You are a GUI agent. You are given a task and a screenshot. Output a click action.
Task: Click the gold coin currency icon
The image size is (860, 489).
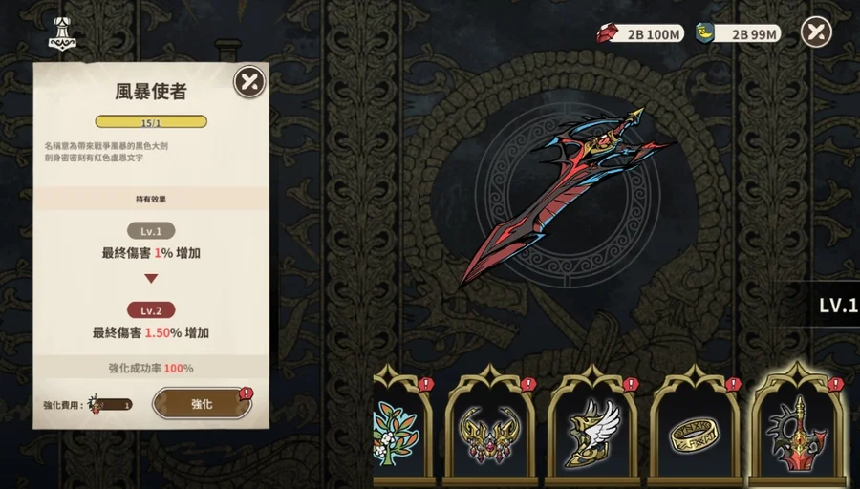(705, 33)
